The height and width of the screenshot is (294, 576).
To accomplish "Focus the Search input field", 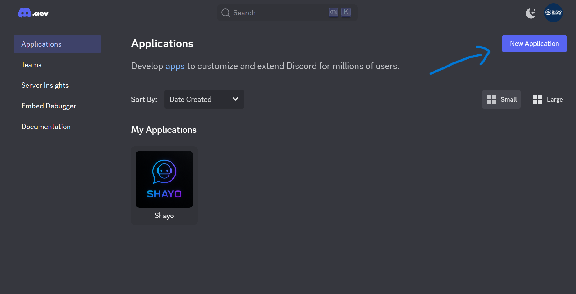I will pos(287,13).
